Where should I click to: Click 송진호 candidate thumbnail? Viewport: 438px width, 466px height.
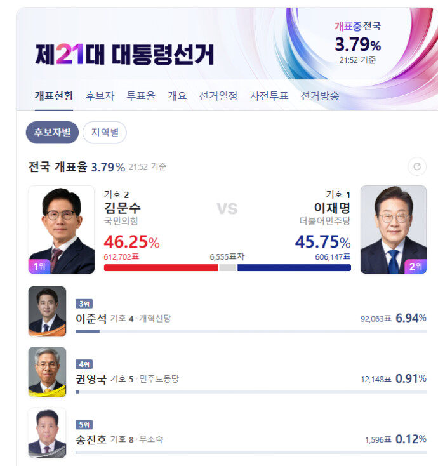point(48,432)
